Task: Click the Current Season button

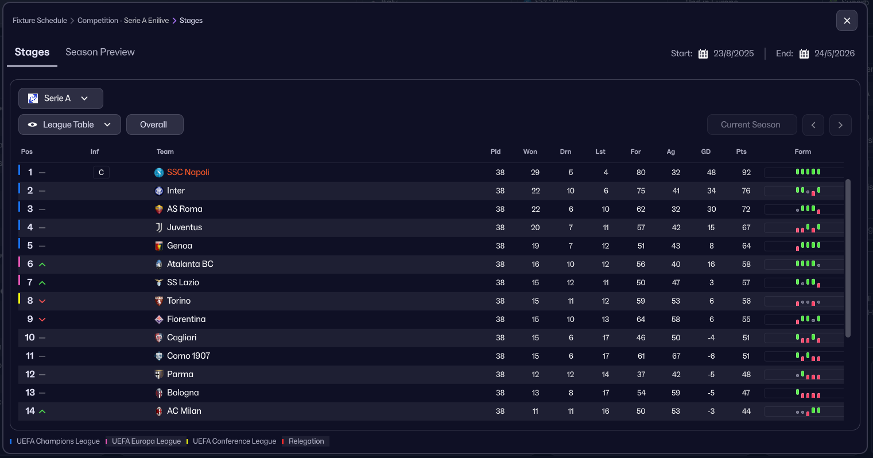Action: (x=751, y=125)
